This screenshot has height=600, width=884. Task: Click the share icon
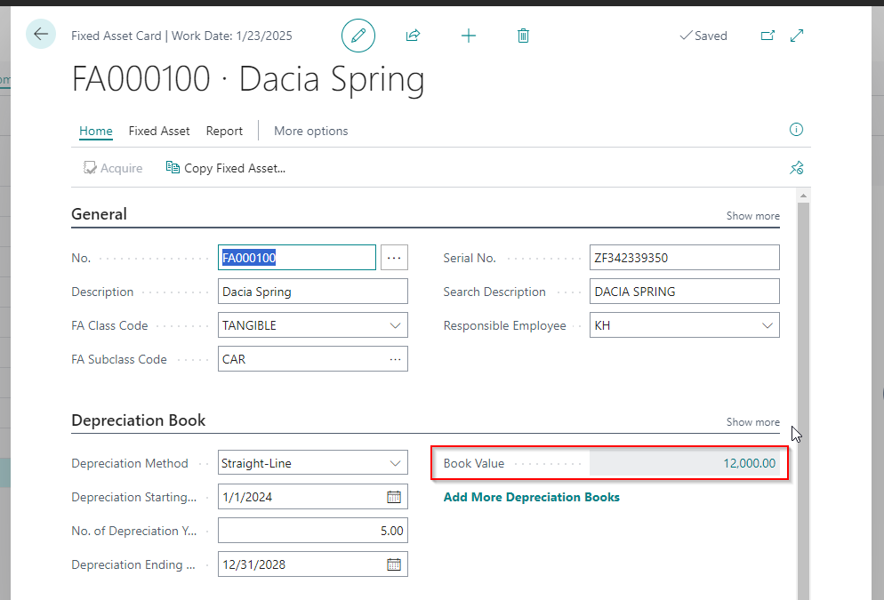coord(413,36)
